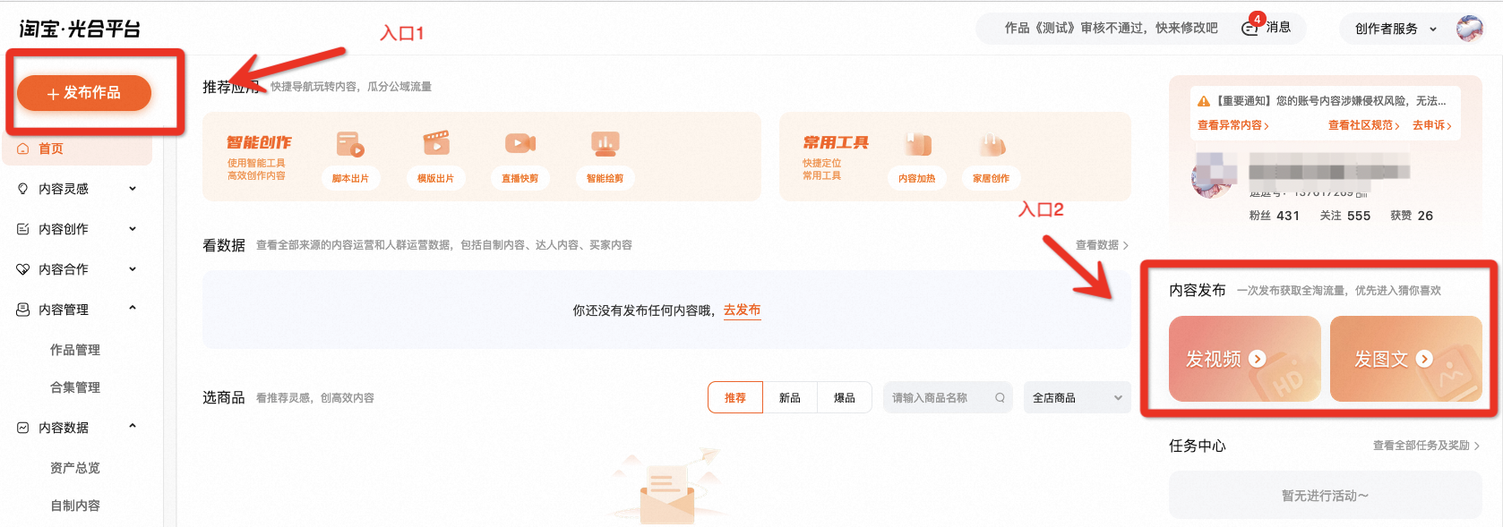Click the 直播快剪 label button
The width and height of the screenshot is (1503, 527).
(x=520, y=178)
